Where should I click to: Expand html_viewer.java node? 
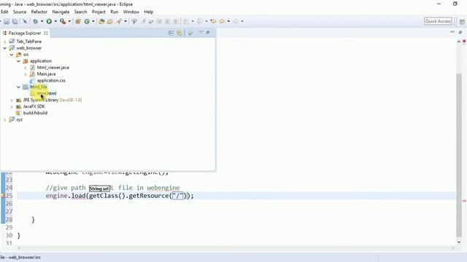pyautogui.click(x=26, y=68)
